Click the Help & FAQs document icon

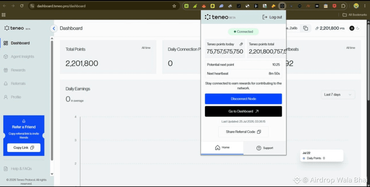tap(6, 169)
